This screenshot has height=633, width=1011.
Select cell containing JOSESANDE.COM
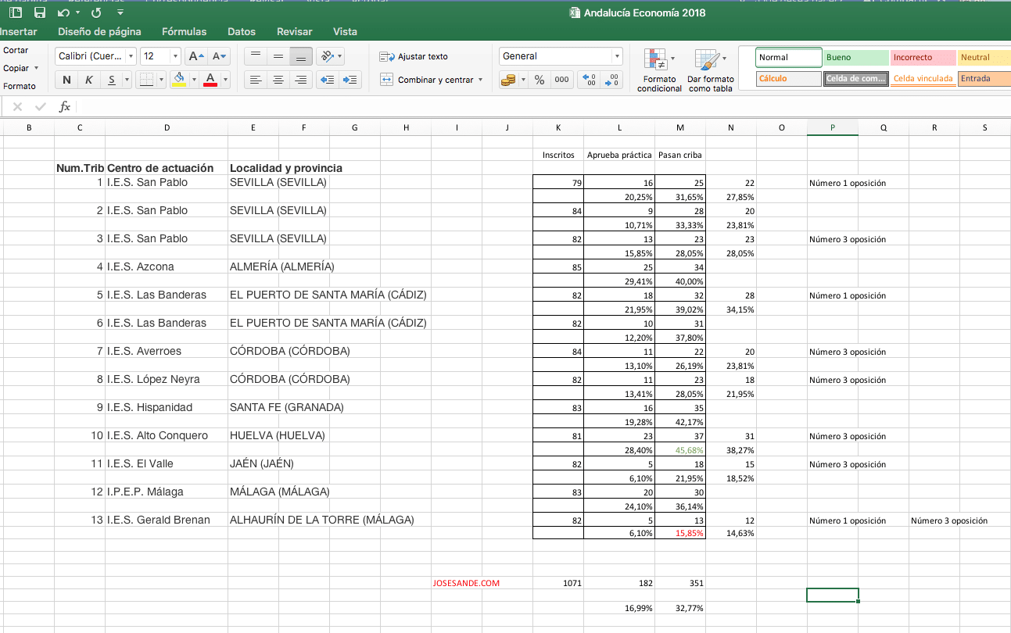[465, 583]
